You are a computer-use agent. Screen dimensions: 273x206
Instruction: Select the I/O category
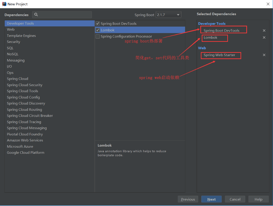(x=50, y=67)
